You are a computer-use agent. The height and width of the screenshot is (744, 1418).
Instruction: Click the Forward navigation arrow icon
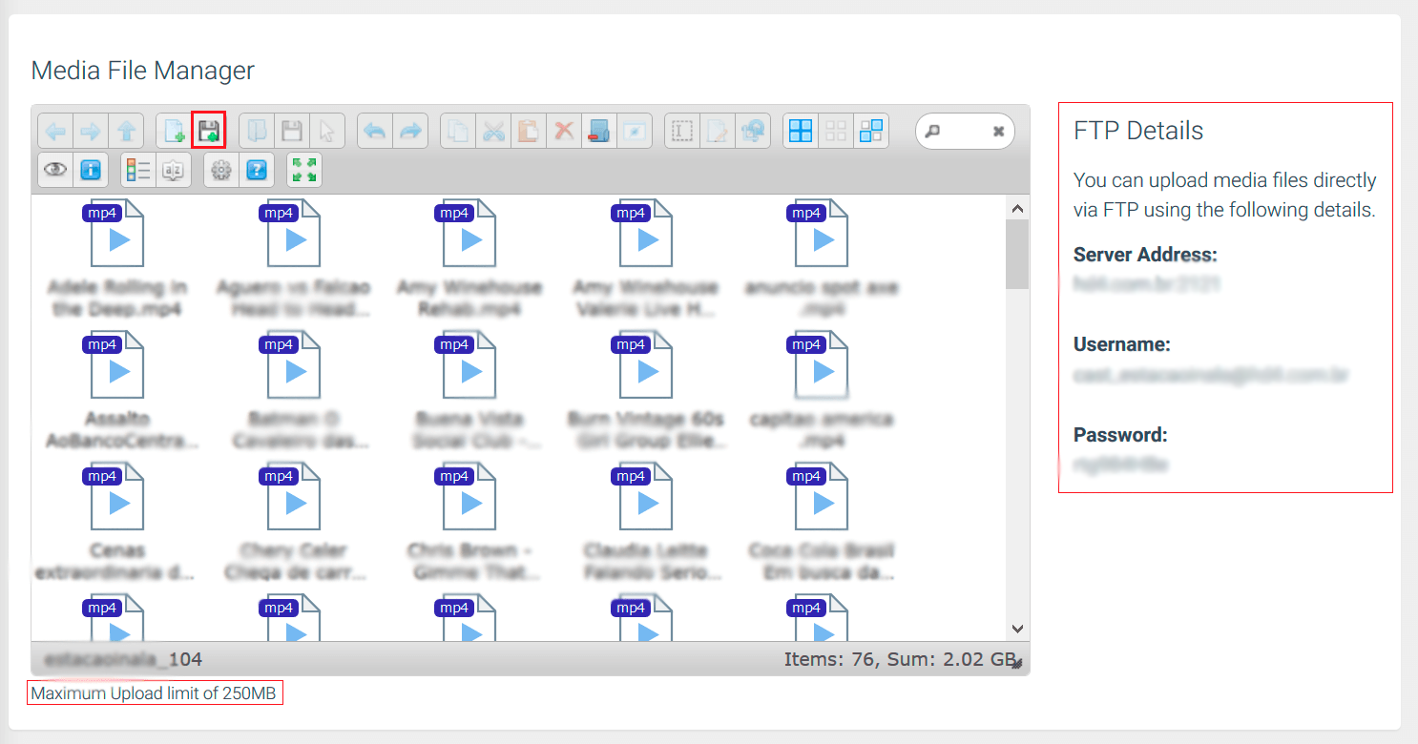91,131
